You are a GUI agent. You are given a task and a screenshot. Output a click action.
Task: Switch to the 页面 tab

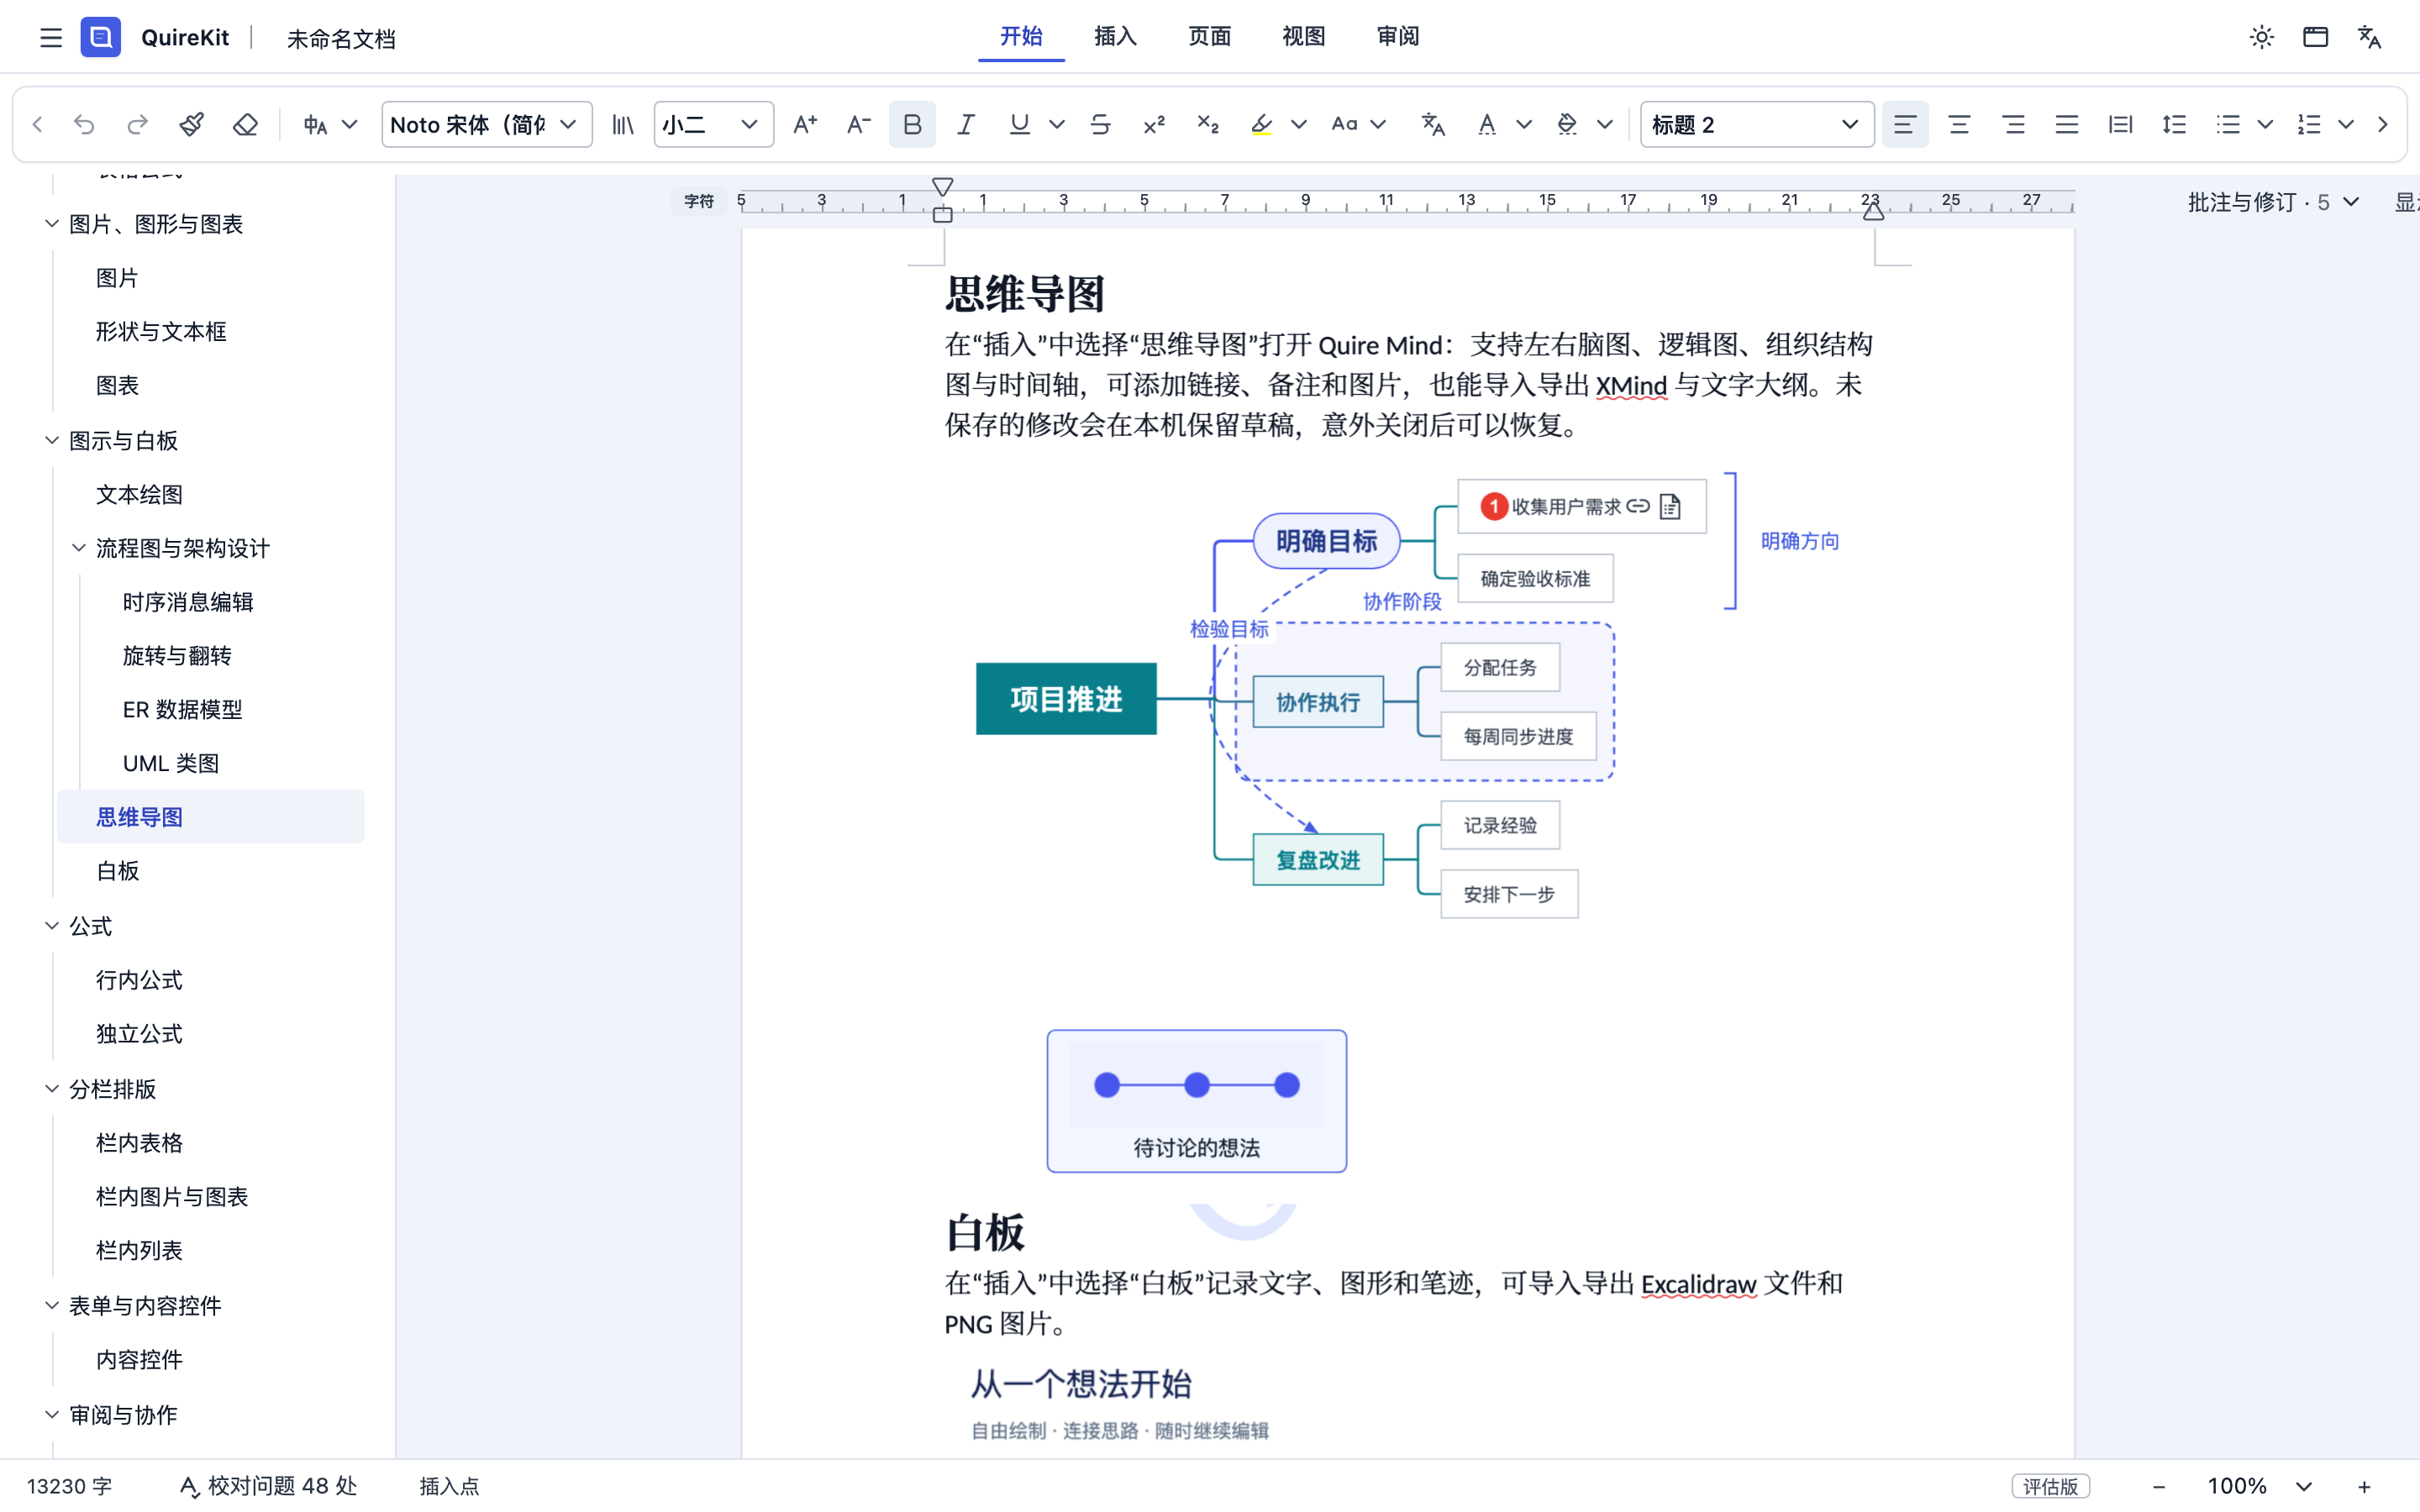[1209, 37]
